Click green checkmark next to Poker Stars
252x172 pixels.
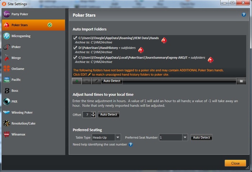pos(50,25)
